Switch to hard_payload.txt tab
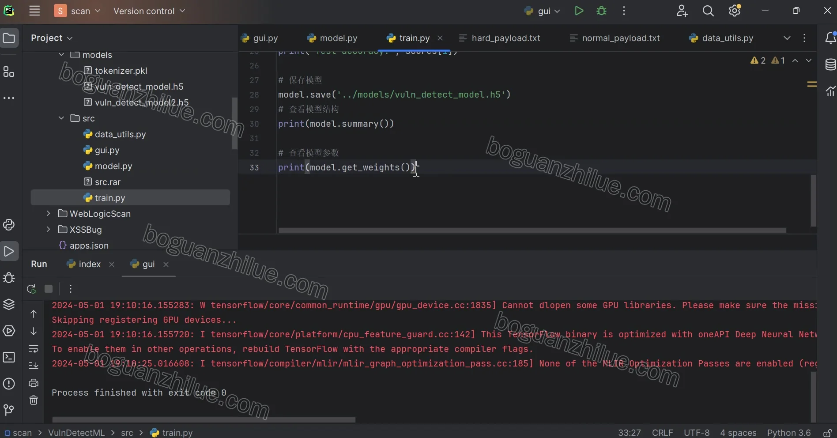 [x=500, y=38]
